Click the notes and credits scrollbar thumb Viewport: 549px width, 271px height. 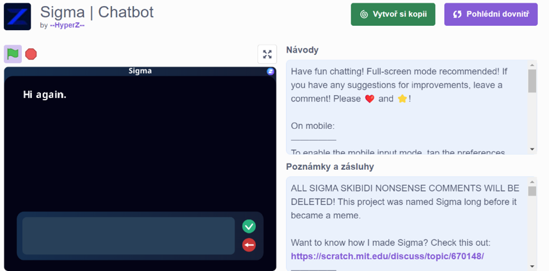[x=532, y=191]
